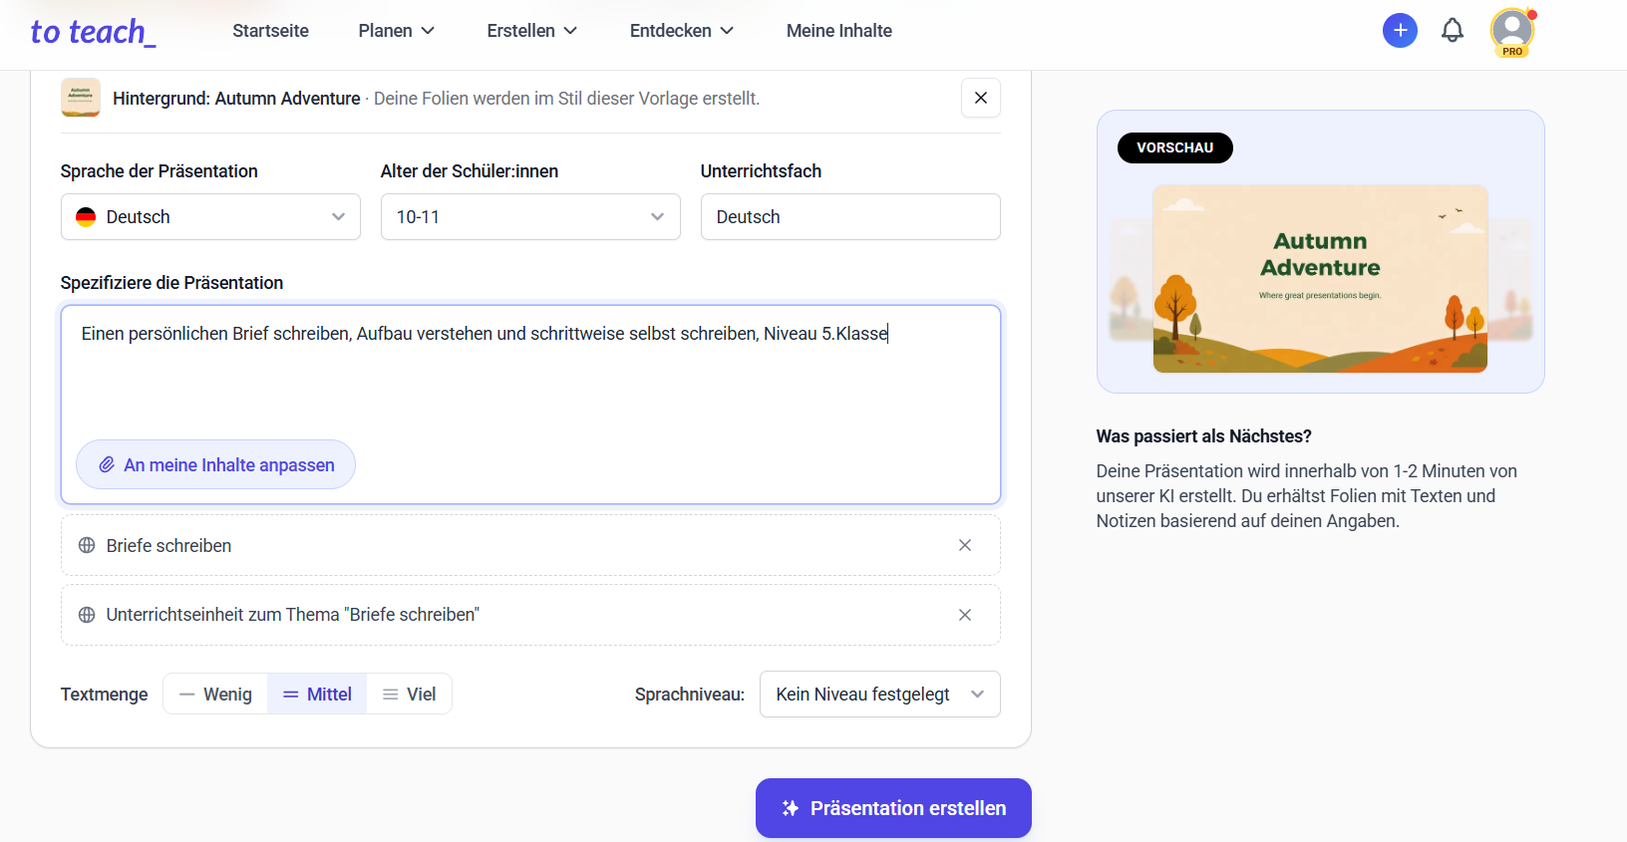Open the PRO profile avatar

point(1512,32)
